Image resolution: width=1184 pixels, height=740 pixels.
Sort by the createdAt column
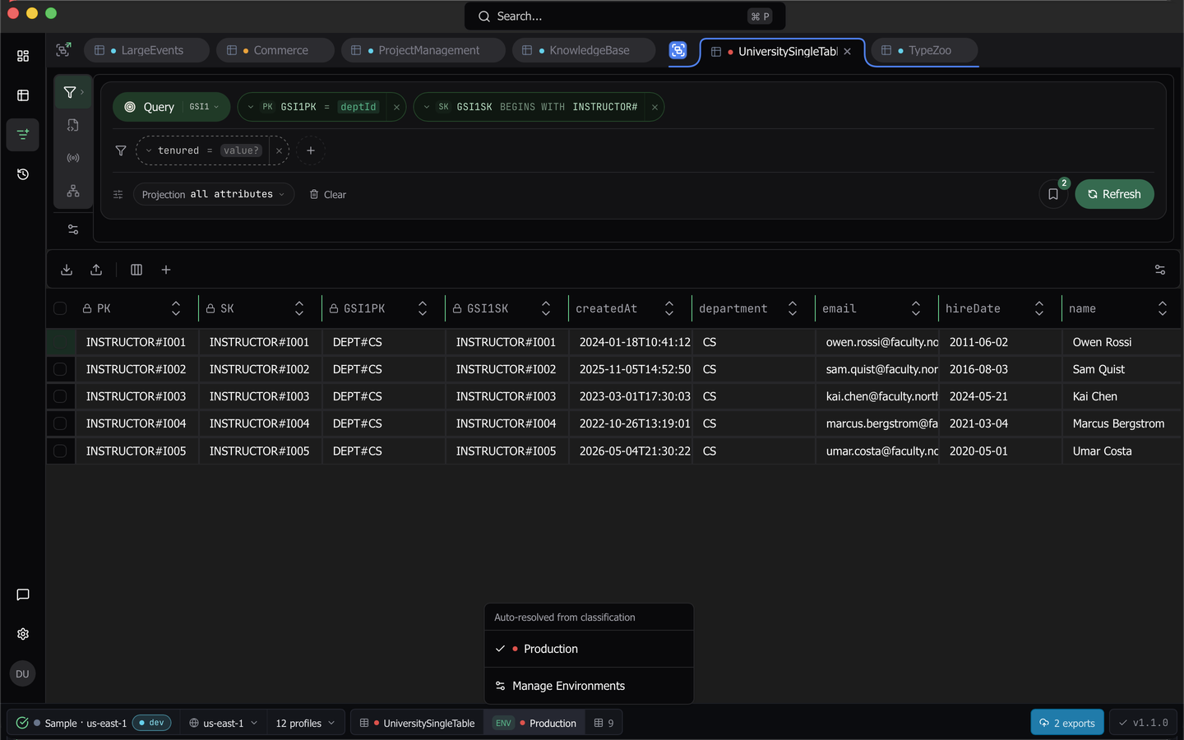[x=669, y=308]
